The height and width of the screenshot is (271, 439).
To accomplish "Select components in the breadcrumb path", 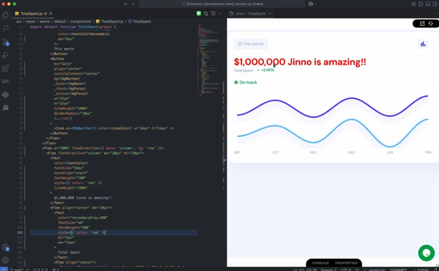I will pos(80,21).
